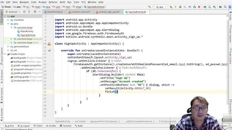The image size is (232, 130).
Task: Toggle the Build Variants side tab
Action: click(x=1, y=95)
